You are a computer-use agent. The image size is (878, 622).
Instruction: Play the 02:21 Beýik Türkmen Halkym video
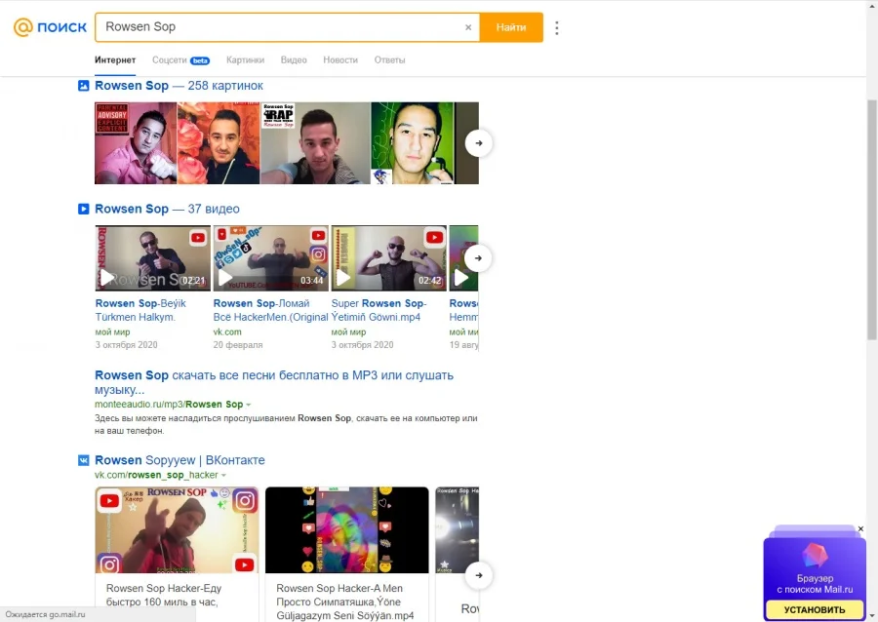(x=152, y=258)
